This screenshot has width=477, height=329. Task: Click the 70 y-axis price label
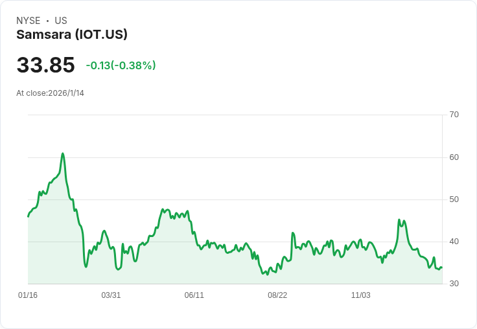click(454, 115)
